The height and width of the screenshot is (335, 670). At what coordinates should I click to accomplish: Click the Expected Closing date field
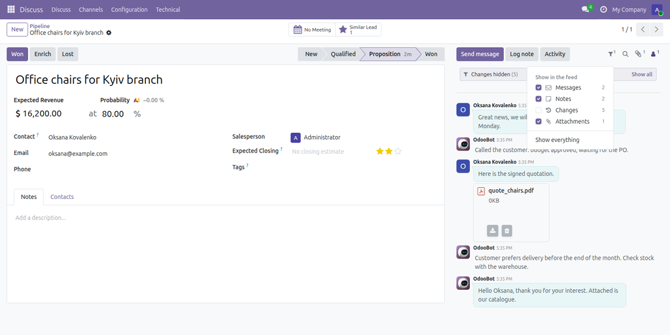[330, 151]
